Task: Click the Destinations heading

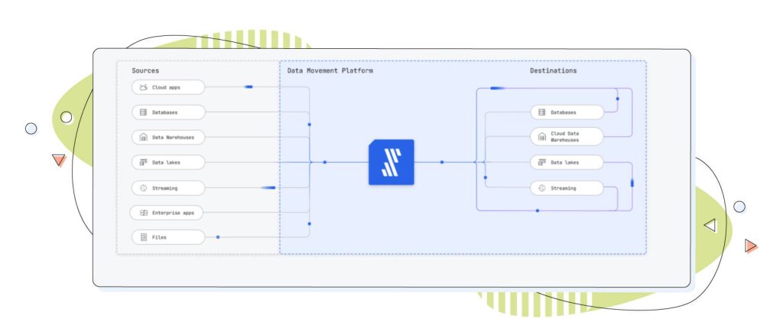Action: 554,71
